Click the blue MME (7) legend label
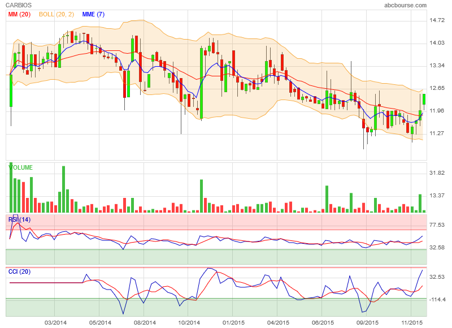The height and width of the screenshot is (328, 452). point(93,15)
